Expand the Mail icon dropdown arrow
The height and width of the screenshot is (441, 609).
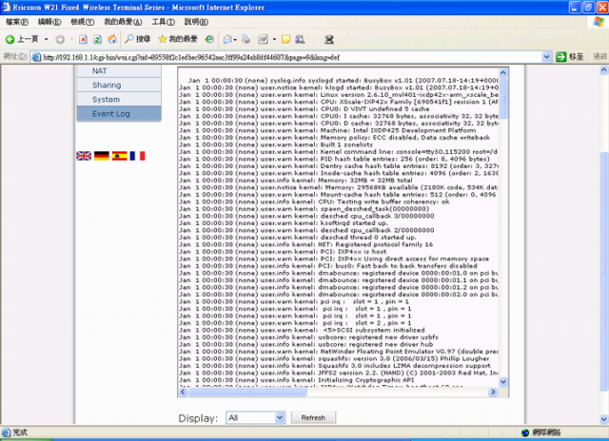235,39
